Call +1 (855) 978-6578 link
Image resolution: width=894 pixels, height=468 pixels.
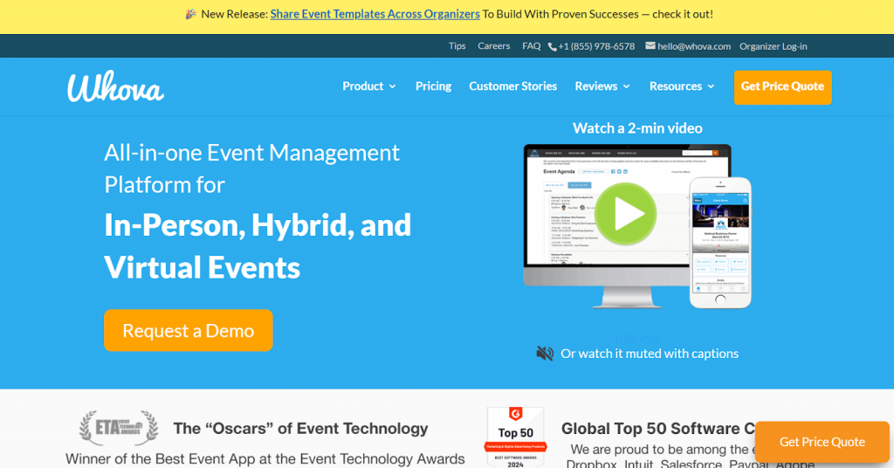[596, 47]
